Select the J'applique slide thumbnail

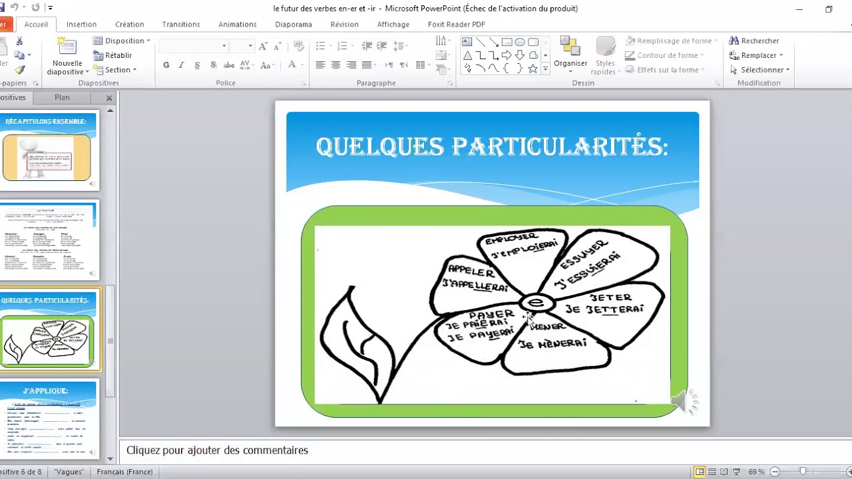point(49,419)
